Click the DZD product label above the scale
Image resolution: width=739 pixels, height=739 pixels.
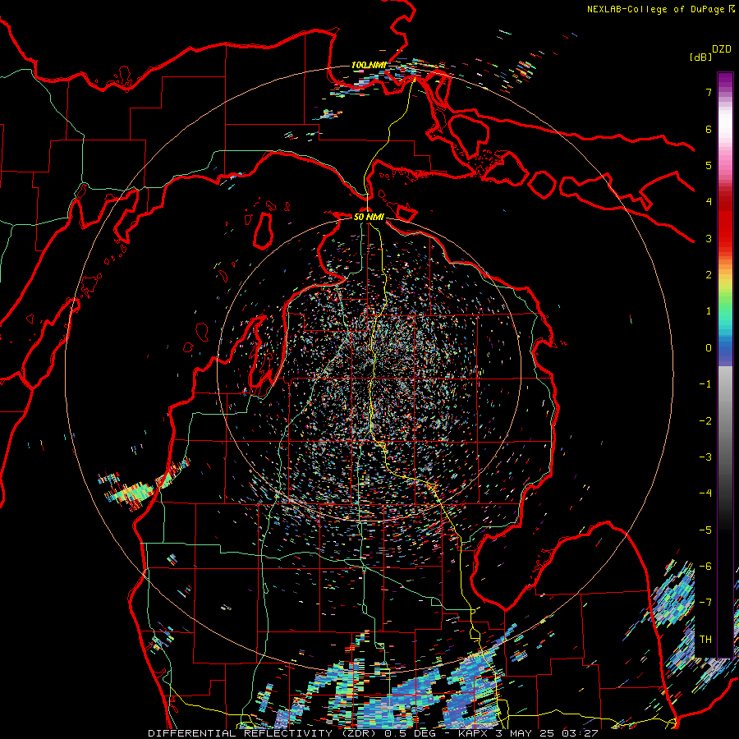click(722, 49)
